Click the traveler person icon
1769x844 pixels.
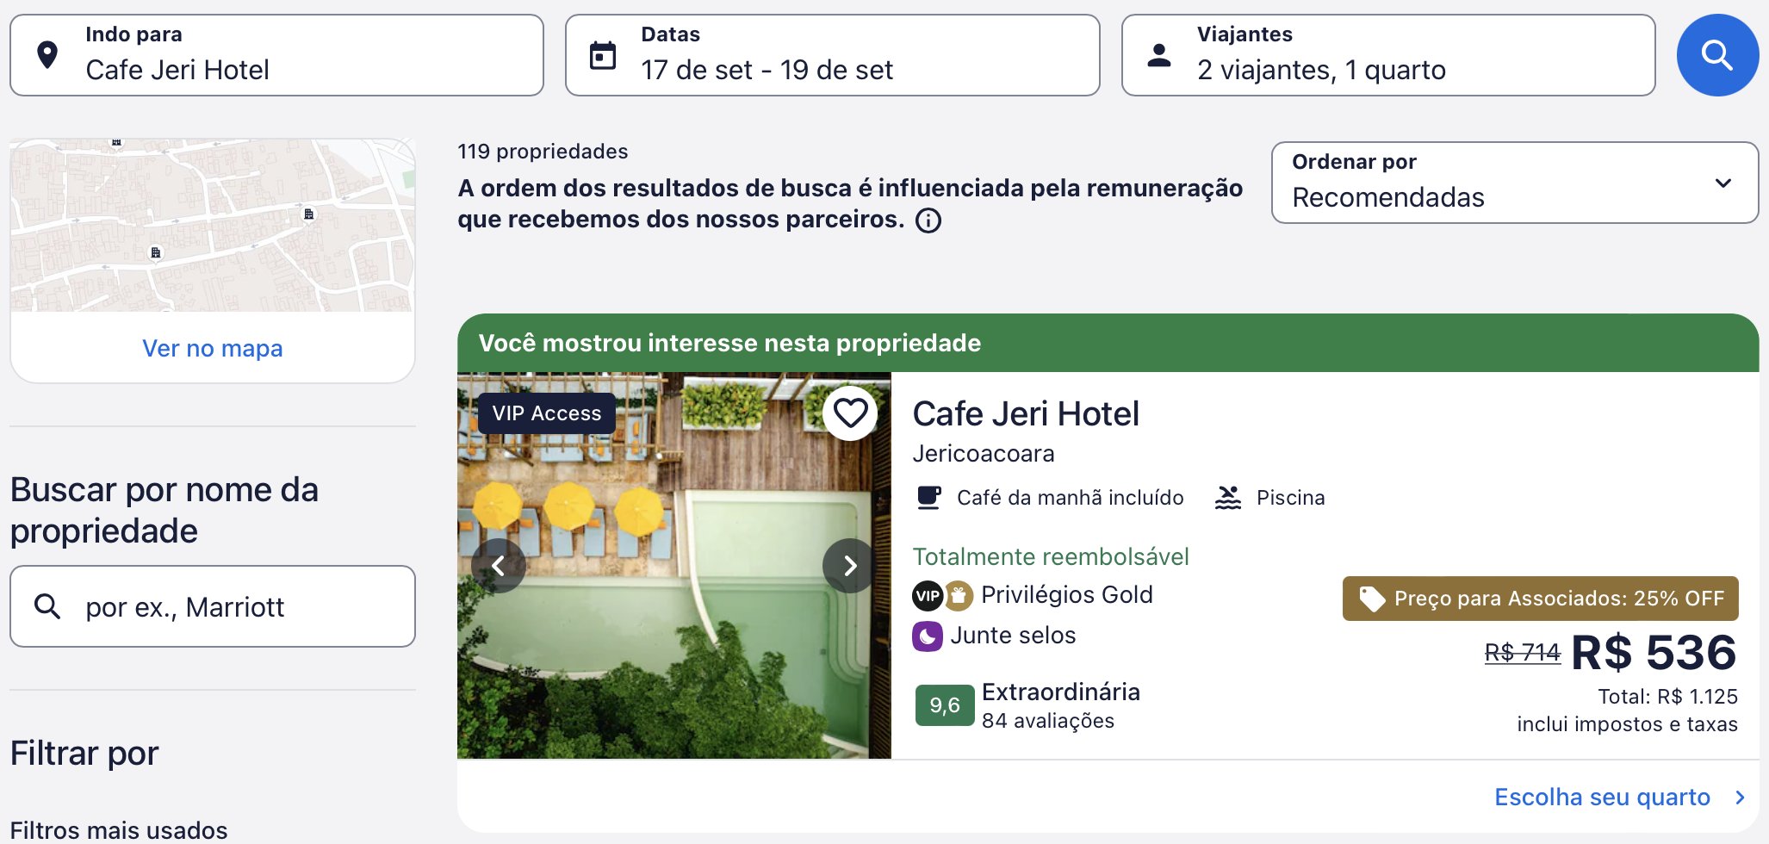coord(1159,56)
